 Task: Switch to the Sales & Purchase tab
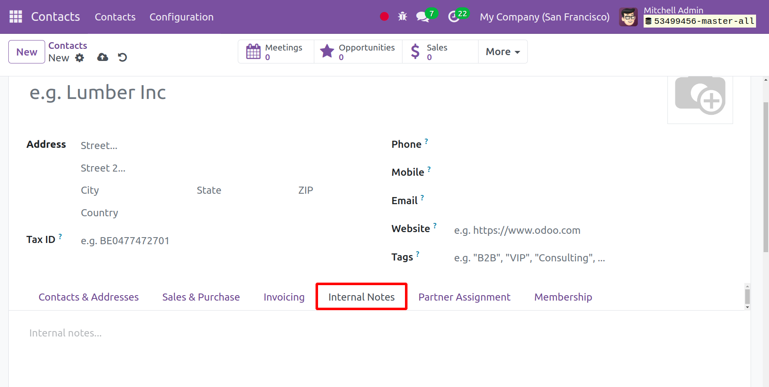point(201,297)
